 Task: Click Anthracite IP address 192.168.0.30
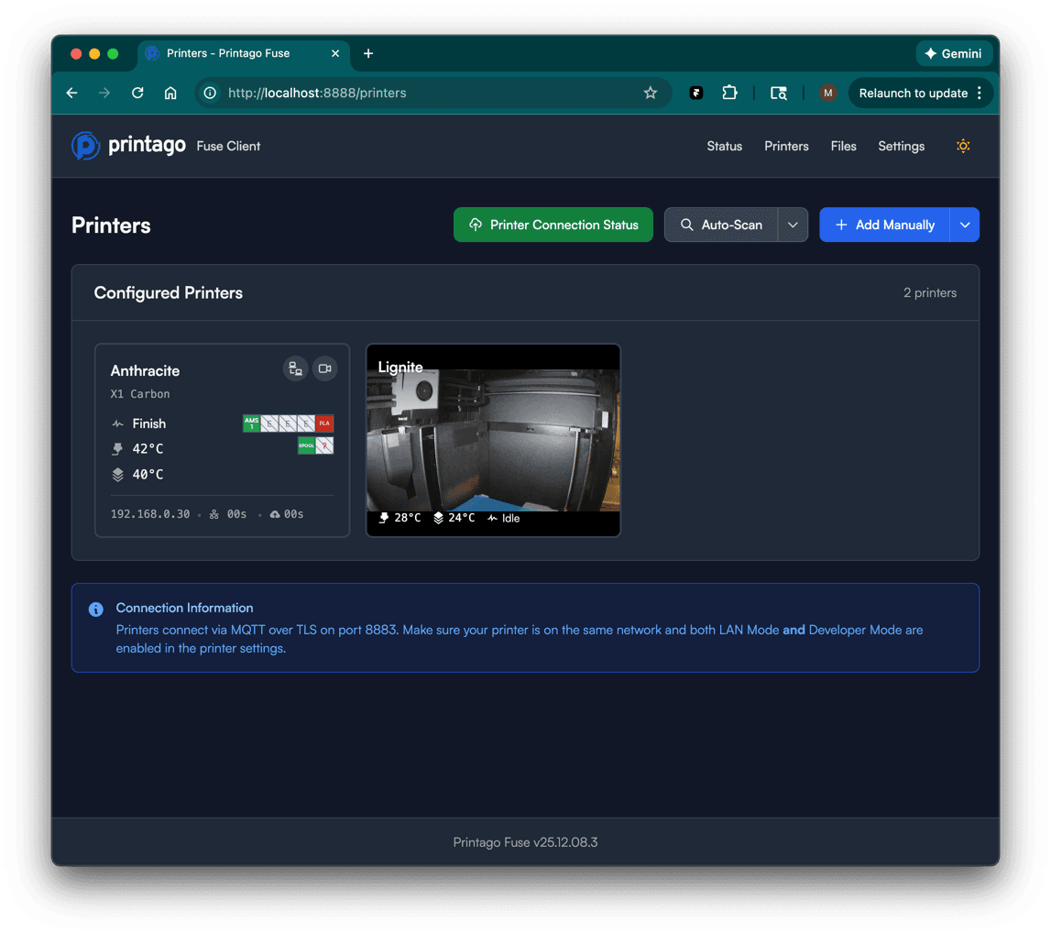(x=150, y=514)
